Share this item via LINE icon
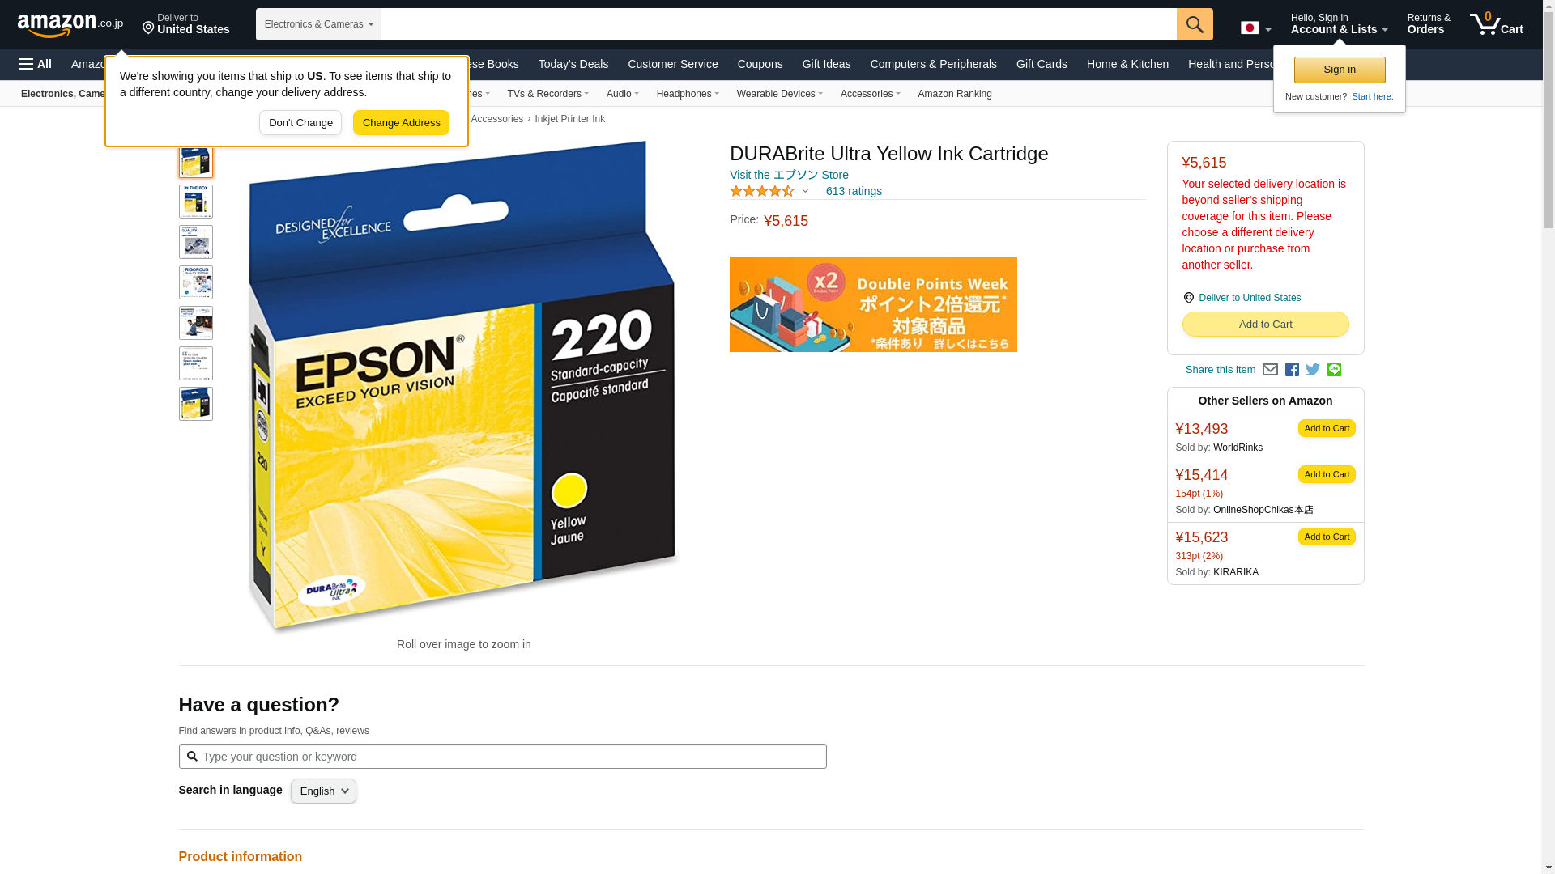 tap(1334, 370)
